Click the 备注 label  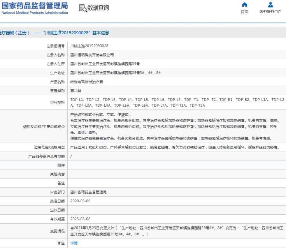click(x=61, y=183)
